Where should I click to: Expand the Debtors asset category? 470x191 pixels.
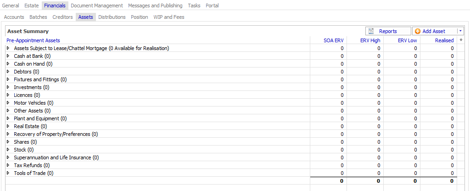(8, 72)
